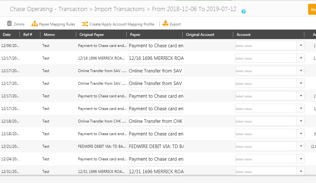Sort by Date column header

point(7,35)
